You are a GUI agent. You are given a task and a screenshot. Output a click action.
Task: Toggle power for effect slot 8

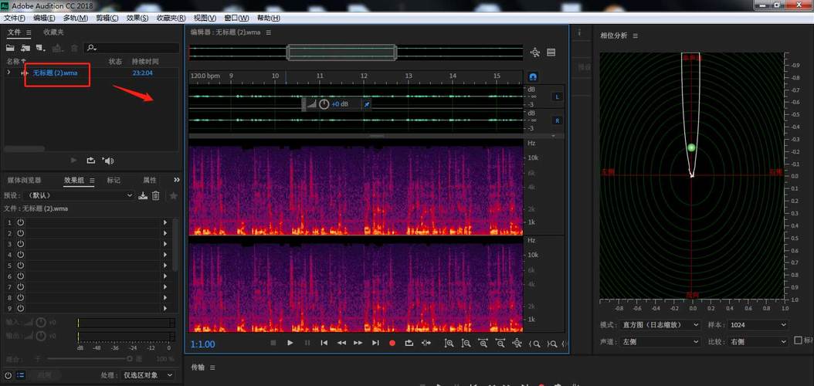21,298
